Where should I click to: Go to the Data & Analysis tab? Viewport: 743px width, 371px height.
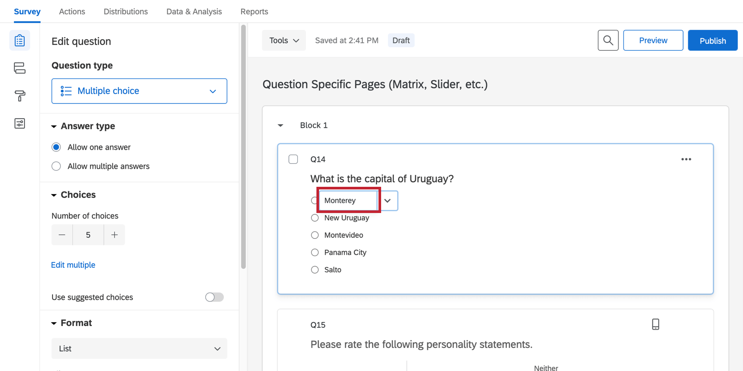click(x=194, y=12)
